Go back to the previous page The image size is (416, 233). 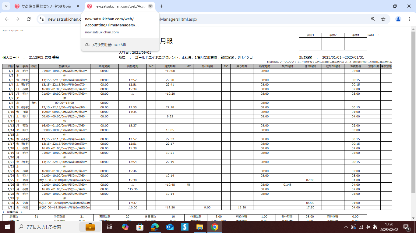point(7,19)
